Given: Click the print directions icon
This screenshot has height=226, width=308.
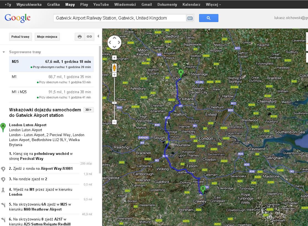Looking at the screenshot, I should (x=80, y=37).
